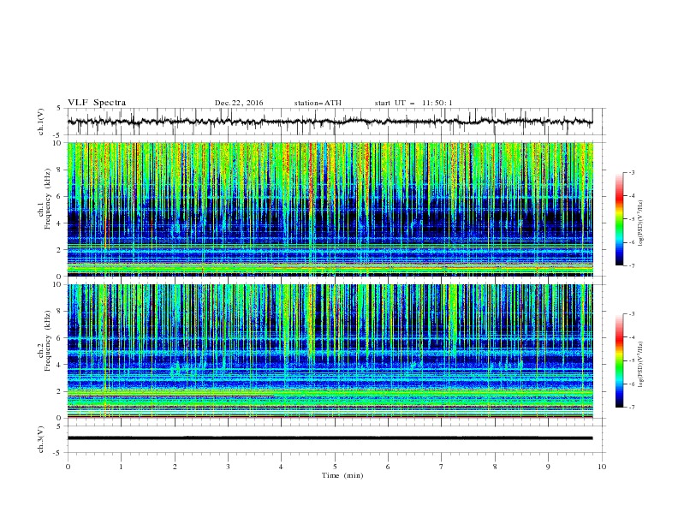Click the '5' tick on the Time axis

pos(335,467)
